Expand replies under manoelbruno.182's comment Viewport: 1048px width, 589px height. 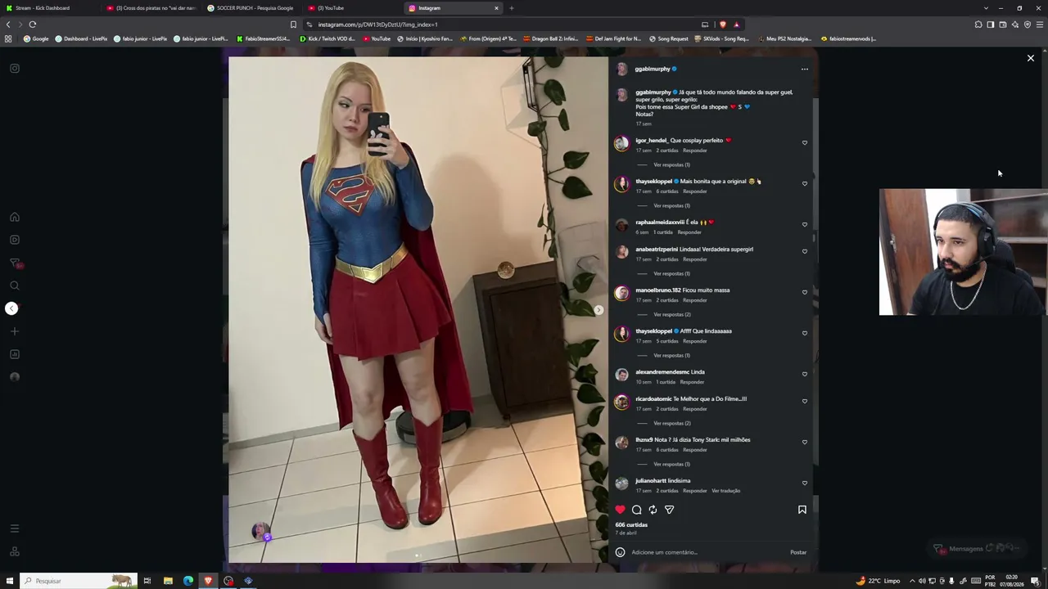[x=671, y=314]
